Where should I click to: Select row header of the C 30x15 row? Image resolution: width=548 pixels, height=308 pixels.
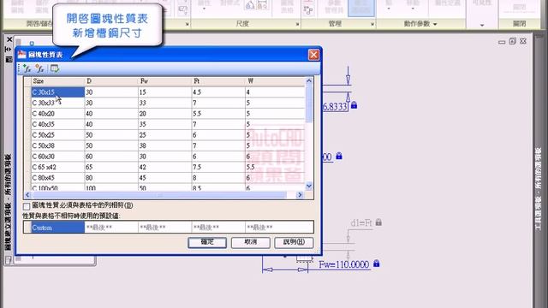[x=27, y=92]
